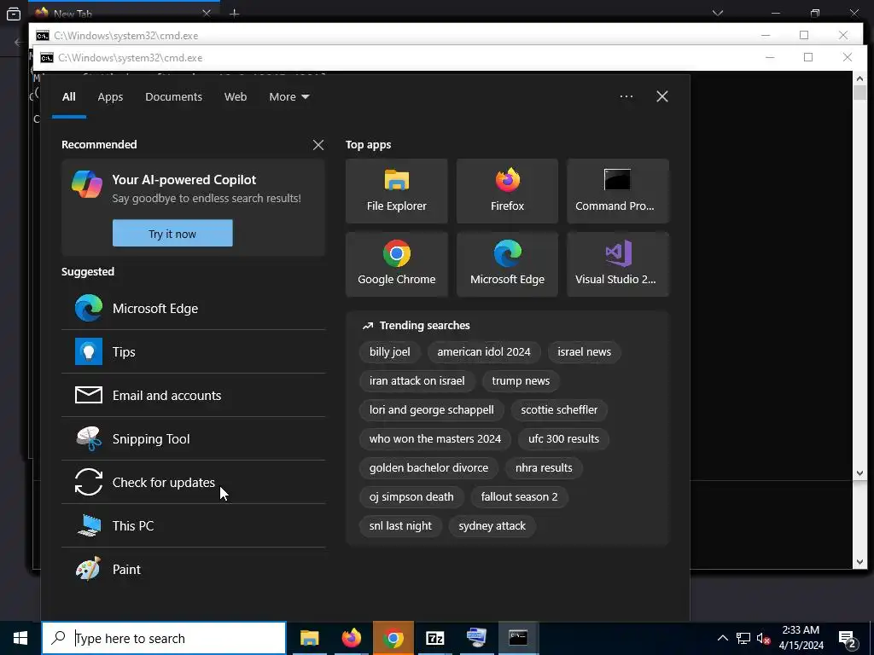Search trending nhra results
This screenshot has width=874, height=655.
[544, 468]
